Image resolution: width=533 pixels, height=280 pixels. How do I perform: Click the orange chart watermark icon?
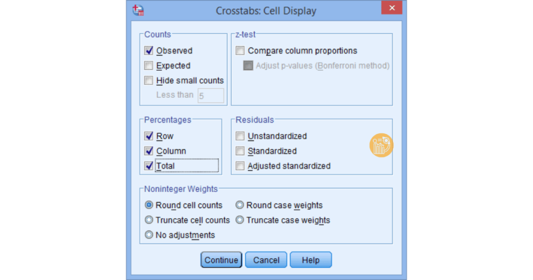381,145
